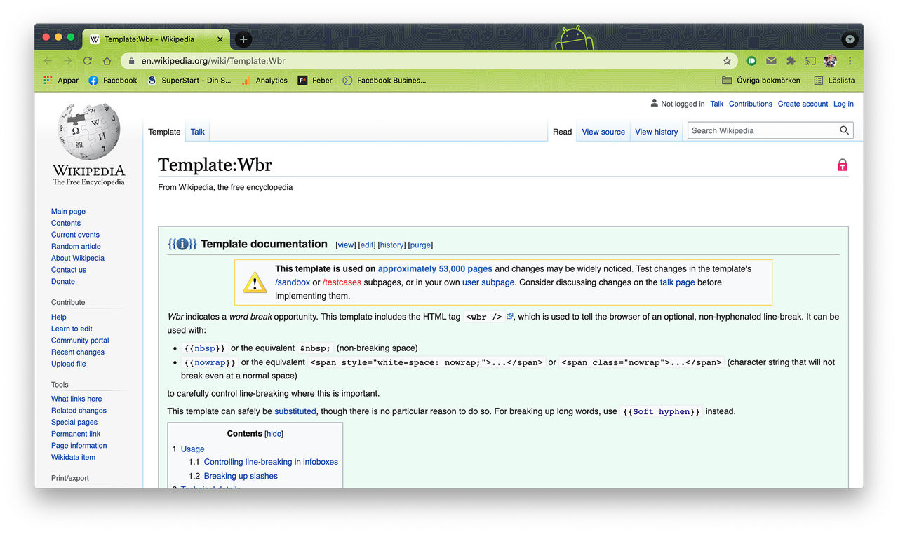898x534 pixels.
Task: Click the nbsp template link
Action: [205, 348]
